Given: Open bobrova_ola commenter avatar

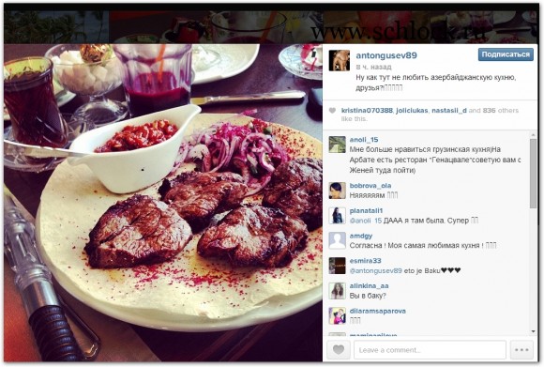Looking at the screenshot, I should click(x=338, y=191).
